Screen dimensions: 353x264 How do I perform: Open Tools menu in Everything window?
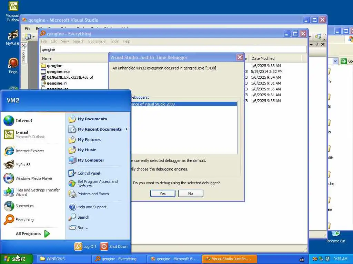[114, 41]
